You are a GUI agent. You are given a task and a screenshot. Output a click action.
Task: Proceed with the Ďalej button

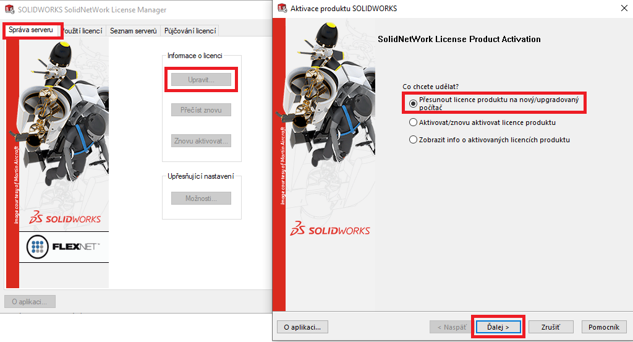click(498, 327)
